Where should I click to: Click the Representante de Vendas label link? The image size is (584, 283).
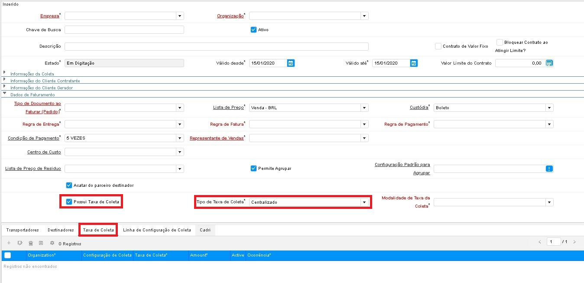217,138
